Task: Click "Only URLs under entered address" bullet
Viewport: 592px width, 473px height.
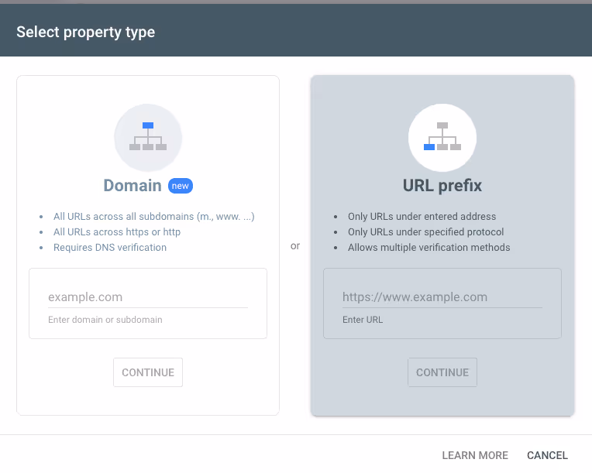Action: pos(422,217)
